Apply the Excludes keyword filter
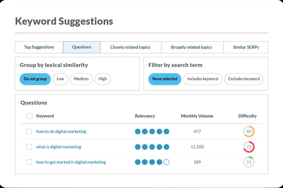 click(244, 79)
